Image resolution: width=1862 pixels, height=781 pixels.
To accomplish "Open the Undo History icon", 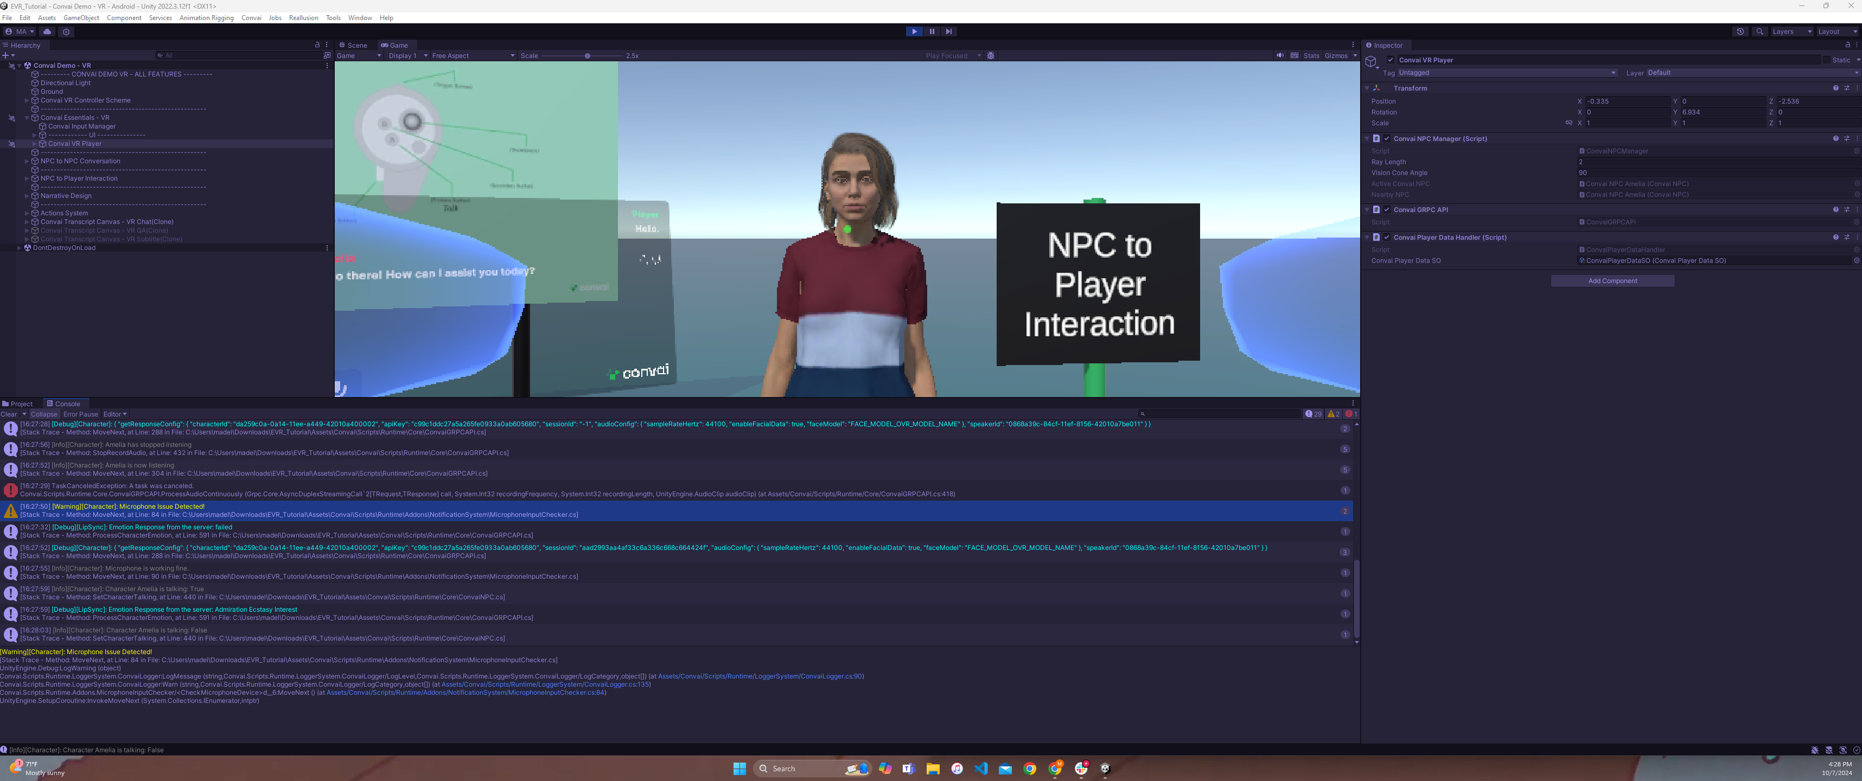I will (x=1740, y=32).
